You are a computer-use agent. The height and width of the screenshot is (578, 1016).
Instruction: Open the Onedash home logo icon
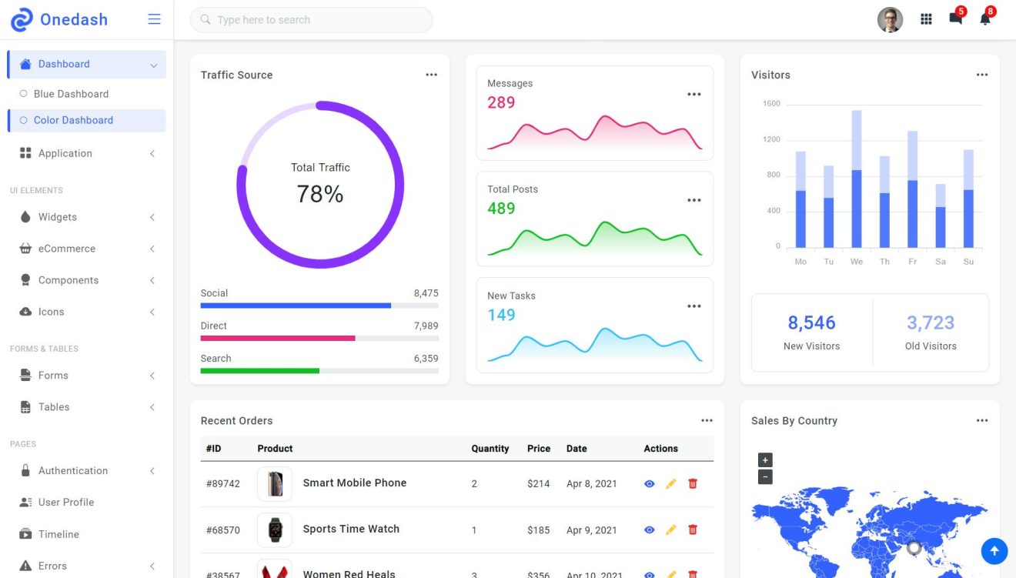[x=19, y=18]
